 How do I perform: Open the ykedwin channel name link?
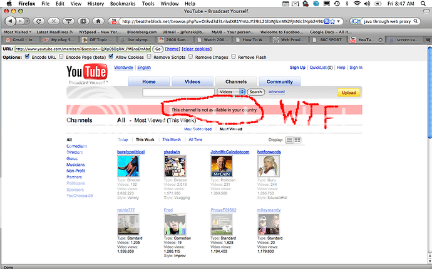pyautogui.click(x=172, y=152)
